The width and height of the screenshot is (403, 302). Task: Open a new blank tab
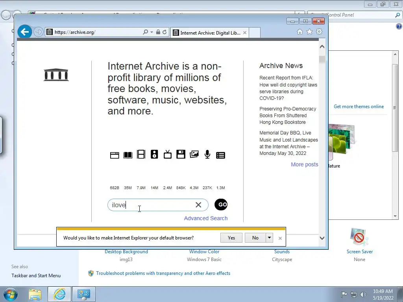coord(255,33)
